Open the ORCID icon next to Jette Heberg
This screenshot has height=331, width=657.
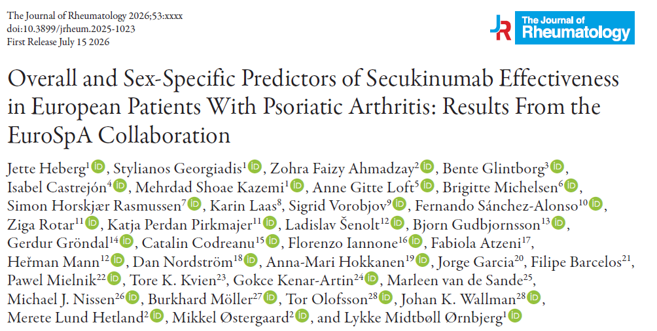coord(98,167)
